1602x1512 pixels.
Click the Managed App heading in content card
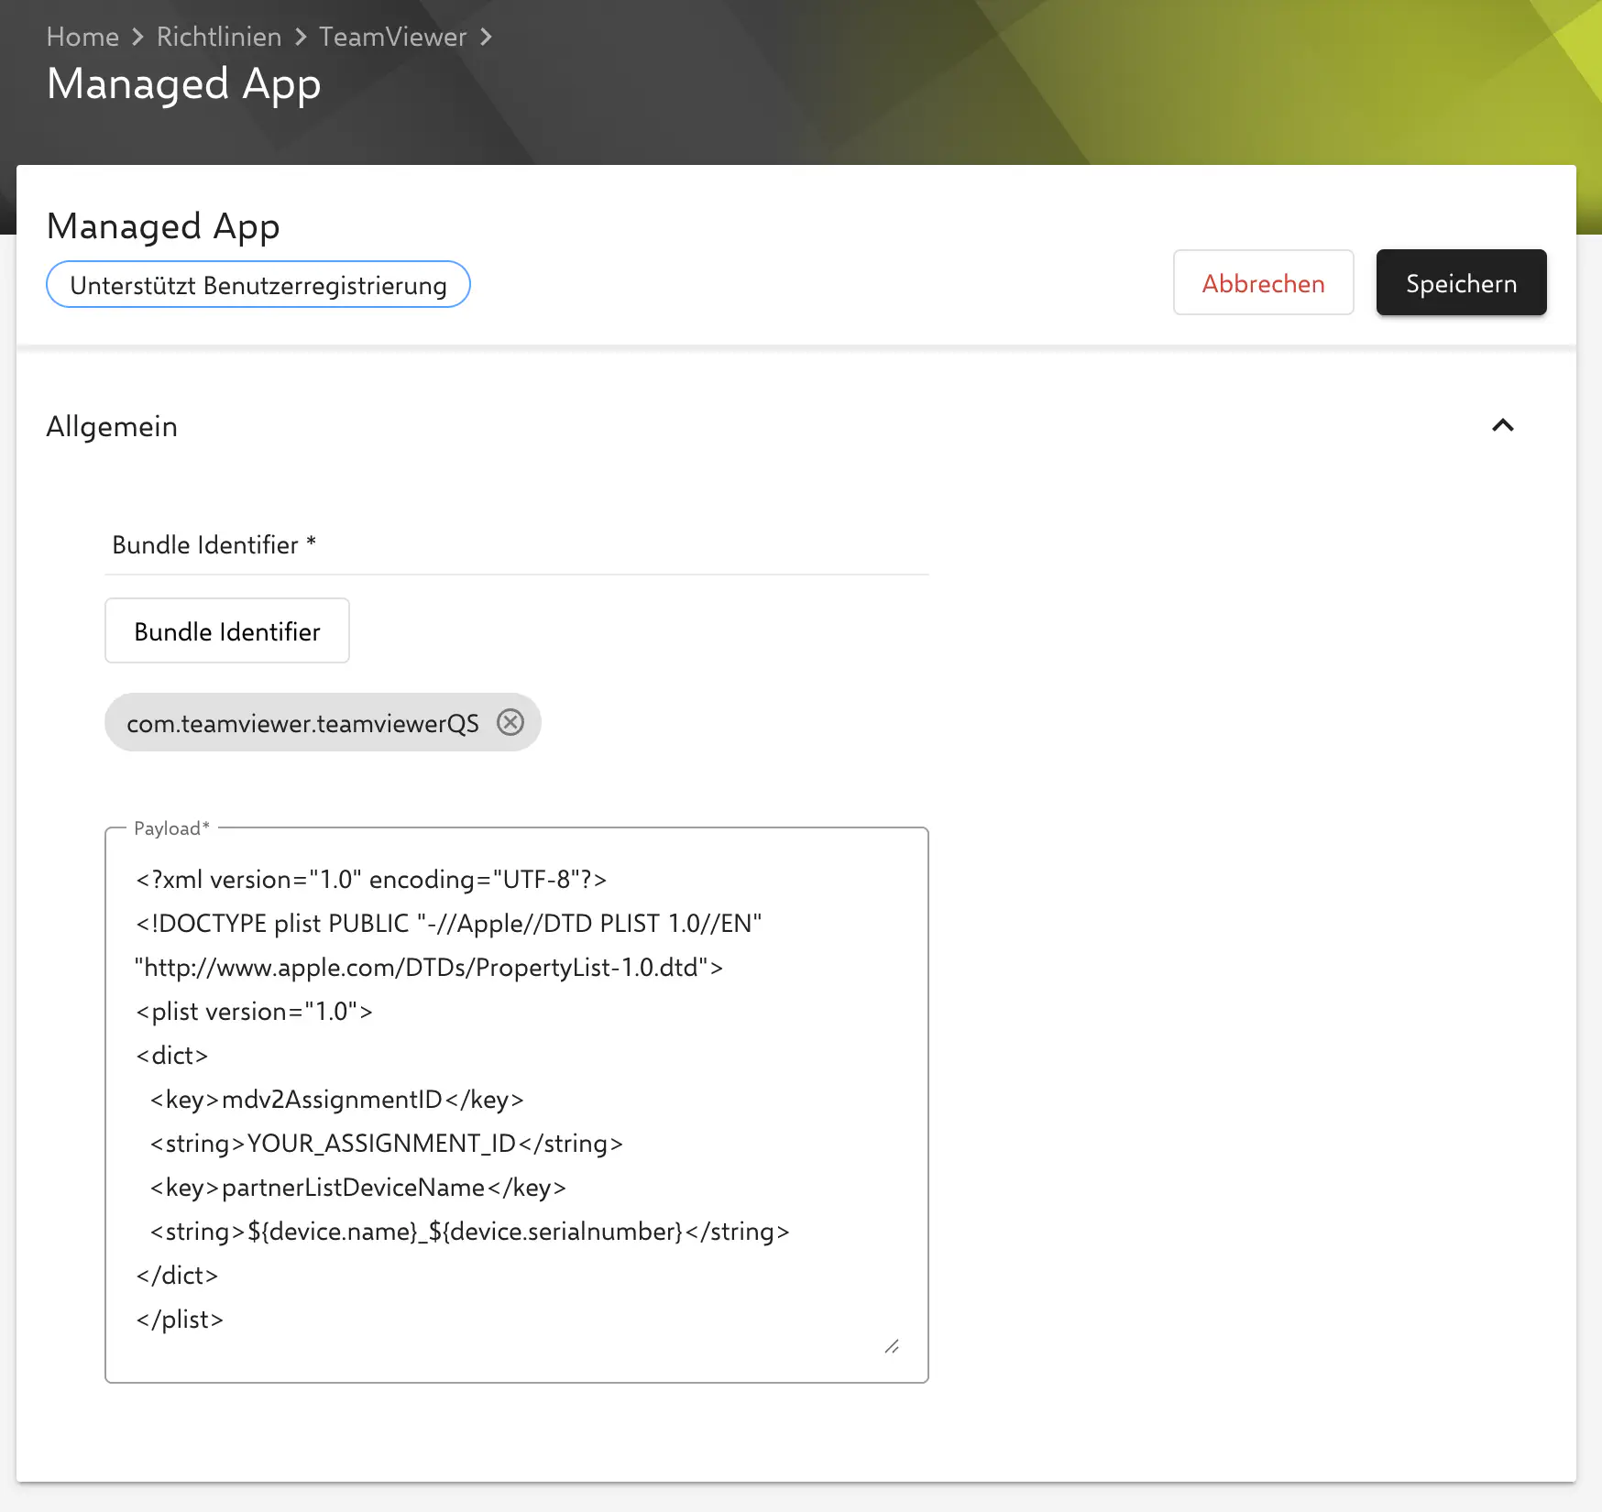[x=163, y=225]
